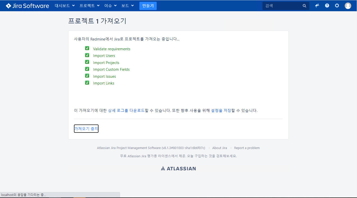Click the green check next to Import Users
Viewport: 357px width, 198px height.
click(x=87, y=55)
